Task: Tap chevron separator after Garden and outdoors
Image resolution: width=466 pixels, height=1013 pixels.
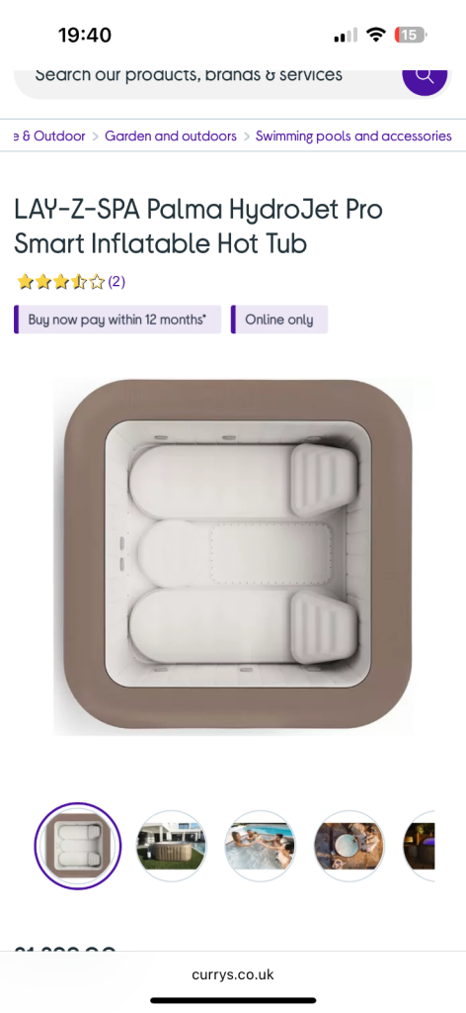Action: 246,137
